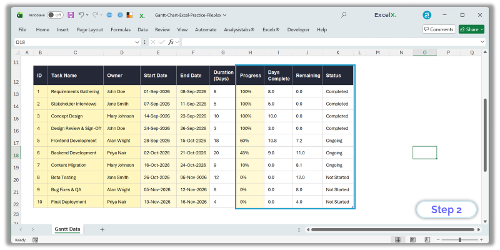
Task: Expand the formula bar chevron
Action: click(x=482, y=42)
